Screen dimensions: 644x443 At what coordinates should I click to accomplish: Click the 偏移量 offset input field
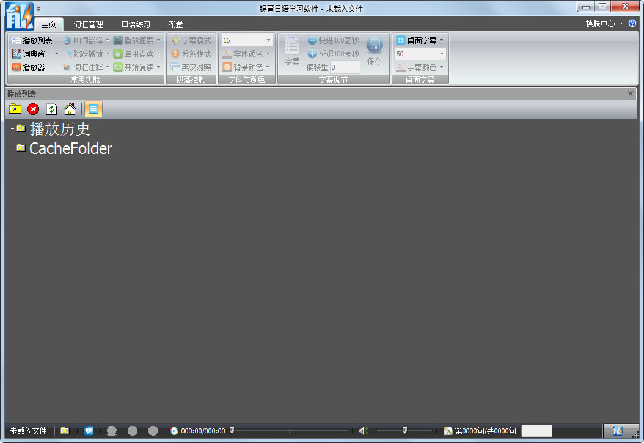pos(345,67)
